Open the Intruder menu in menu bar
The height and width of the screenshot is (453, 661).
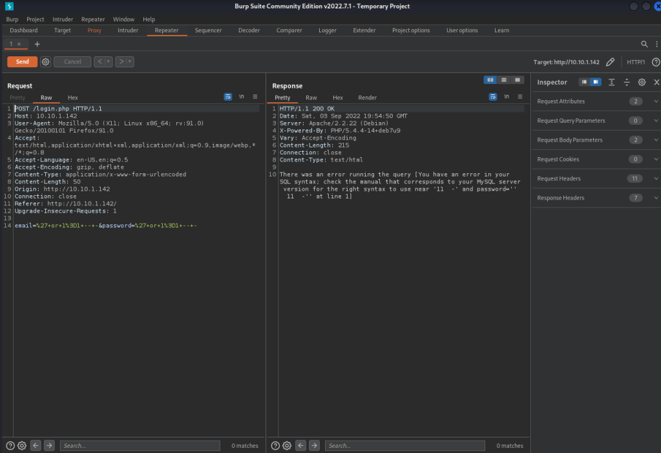pyautogui.click(x=61, y=19)
